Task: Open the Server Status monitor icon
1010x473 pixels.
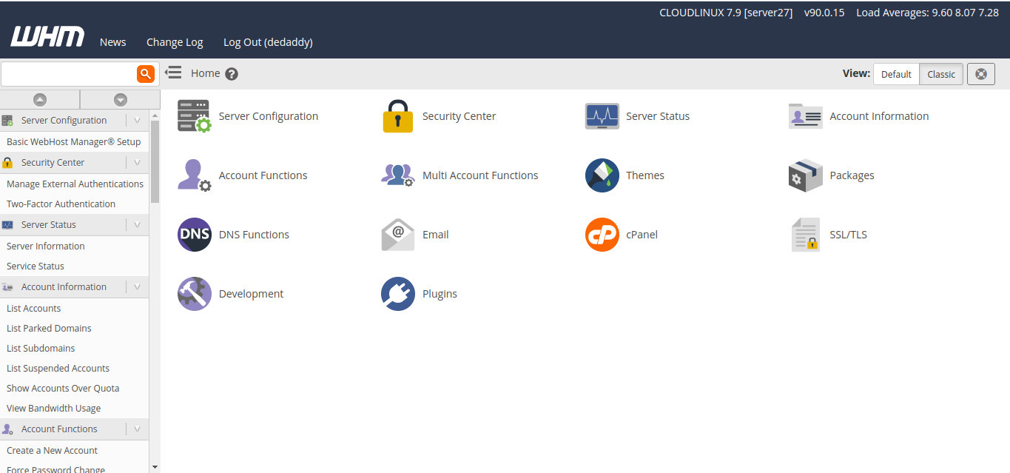Action: [602, 116]
